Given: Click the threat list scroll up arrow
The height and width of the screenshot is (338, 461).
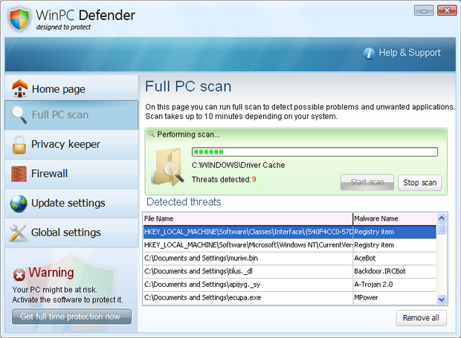Looking at the screenshot, I should [442, 218].
